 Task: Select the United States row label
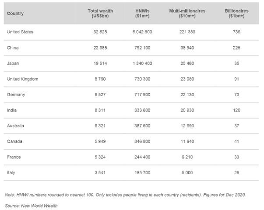coord(20,32)
